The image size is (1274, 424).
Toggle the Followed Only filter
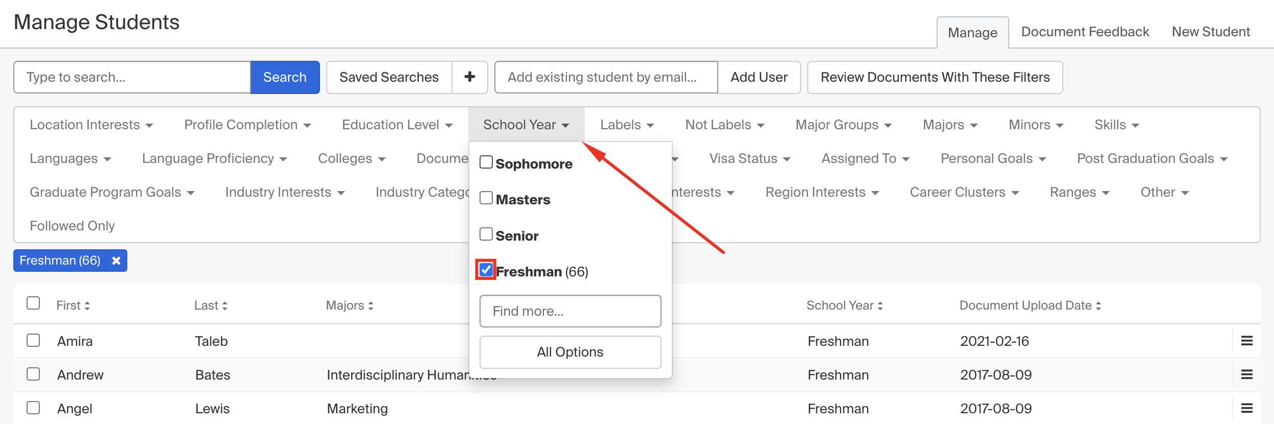(72, 226)
